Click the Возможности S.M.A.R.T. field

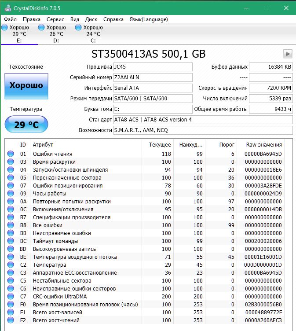coord(203,130)
